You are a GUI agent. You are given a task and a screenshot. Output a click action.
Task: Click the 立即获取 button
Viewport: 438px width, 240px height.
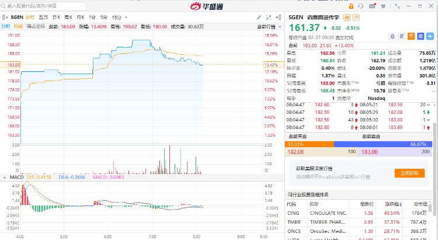(x=409, y=173)
